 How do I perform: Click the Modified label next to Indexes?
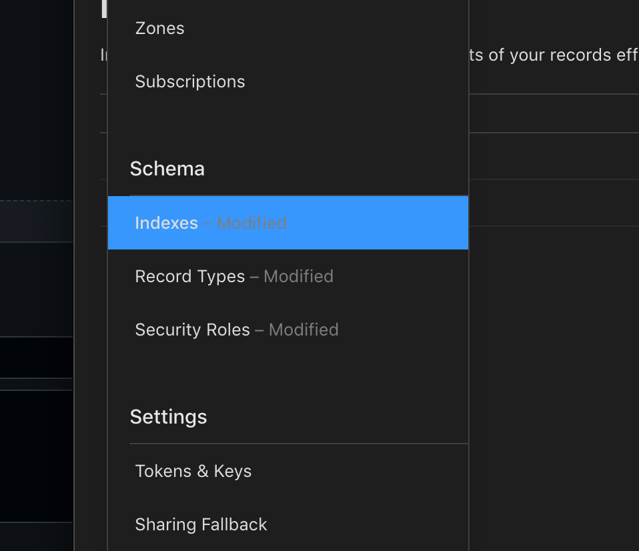[251, 222]
